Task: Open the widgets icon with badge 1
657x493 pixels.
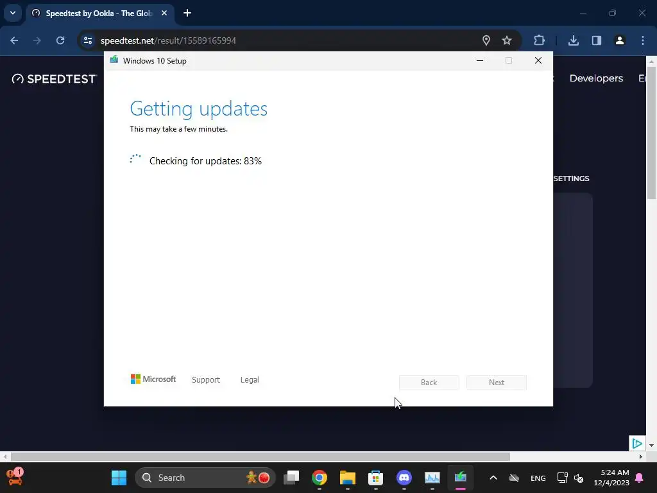Action: (15, 477)
